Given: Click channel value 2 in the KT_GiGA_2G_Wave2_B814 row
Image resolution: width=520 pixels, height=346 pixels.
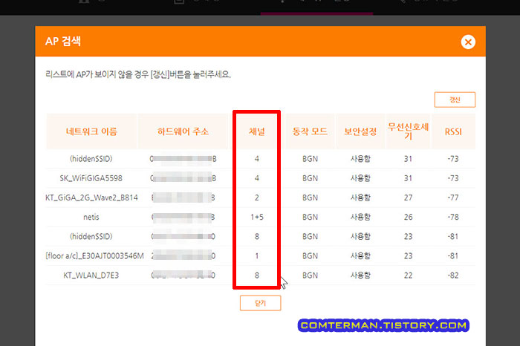Looking at the screenshot, I should [x=257, y=198].
